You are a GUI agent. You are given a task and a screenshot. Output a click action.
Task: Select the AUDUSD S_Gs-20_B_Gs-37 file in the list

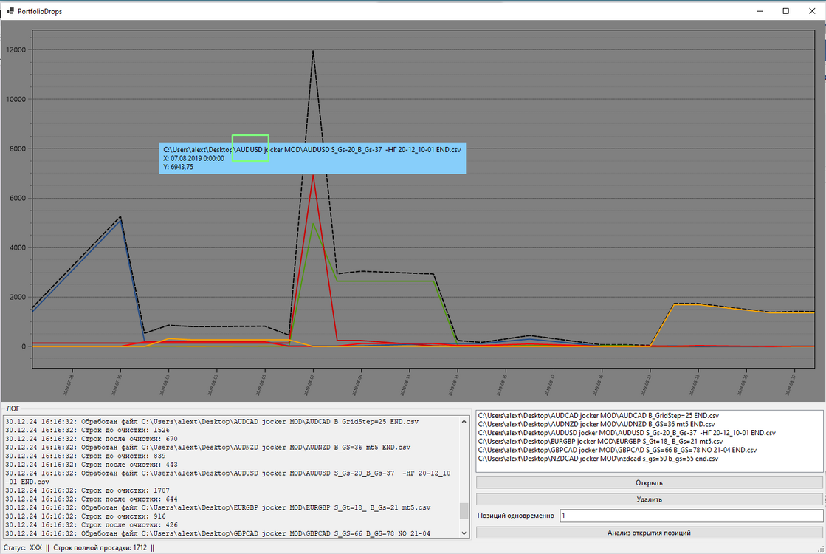coord(627,433)
